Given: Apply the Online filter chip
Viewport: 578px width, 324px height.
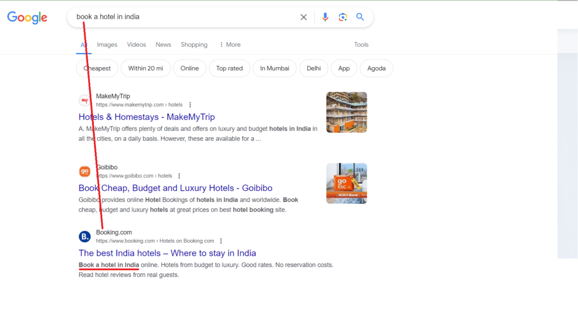Looking at the screenshot, I should [x=190, y=68].
